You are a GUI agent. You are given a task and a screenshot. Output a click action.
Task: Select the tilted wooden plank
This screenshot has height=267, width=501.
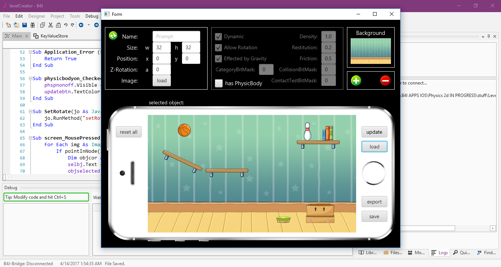pos(182,161)
